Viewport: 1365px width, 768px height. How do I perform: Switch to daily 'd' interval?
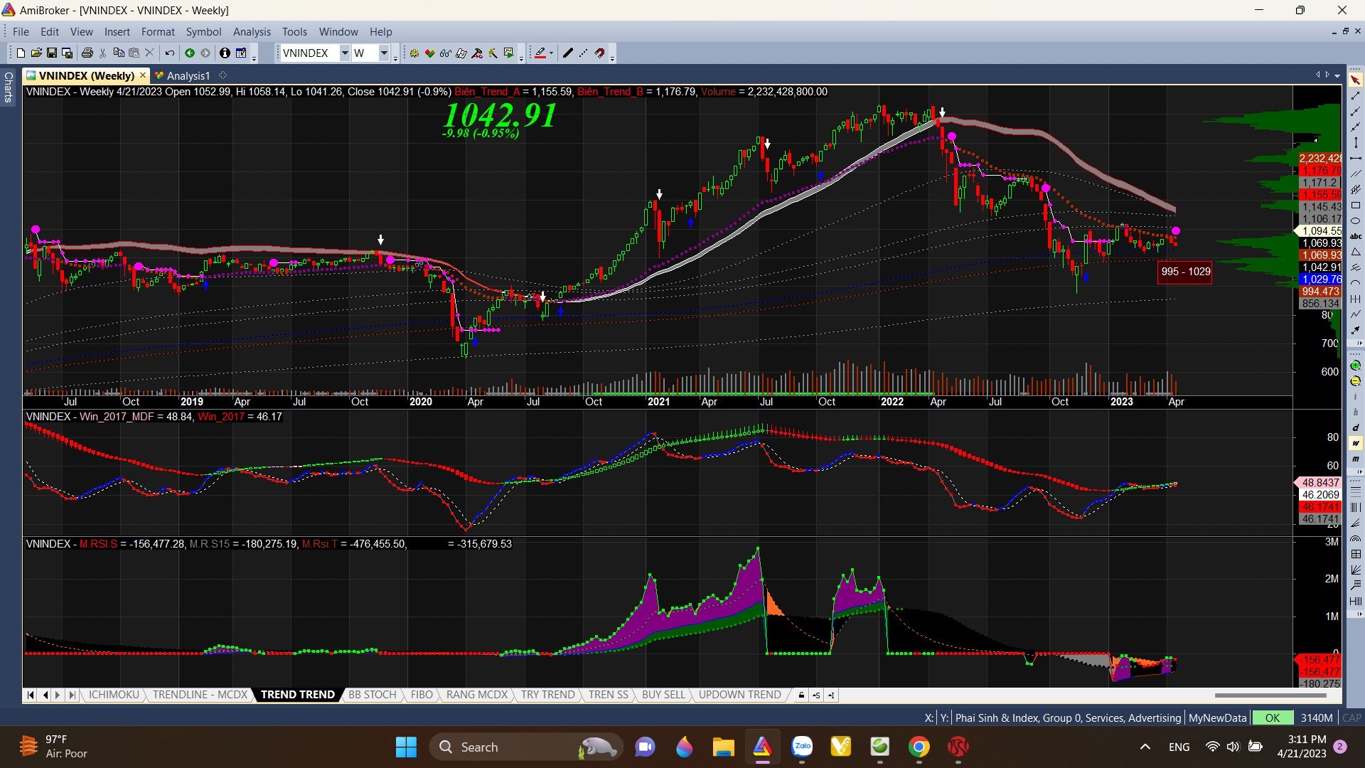click(1355, 427)
